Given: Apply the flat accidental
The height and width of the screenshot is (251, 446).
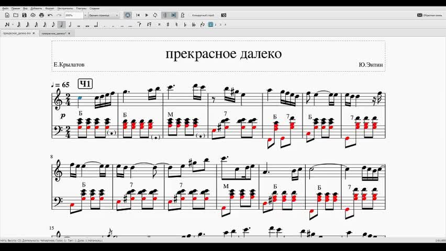Looking at the screenshot, I should (185, 25).
